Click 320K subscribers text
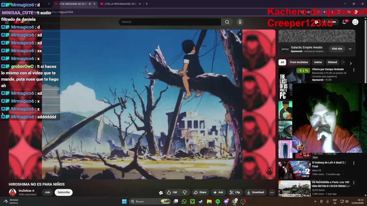 click(28, 195)
